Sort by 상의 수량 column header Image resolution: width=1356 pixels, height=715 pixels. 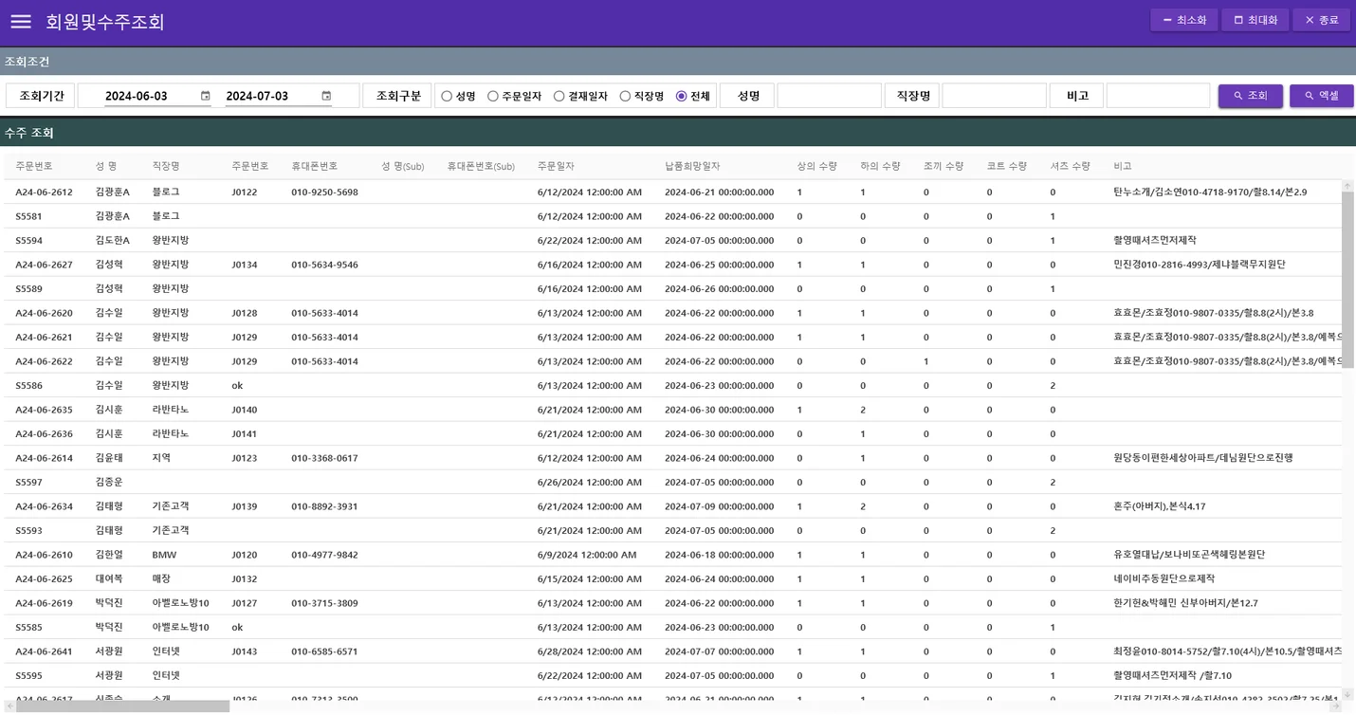(x=816, y=166)
